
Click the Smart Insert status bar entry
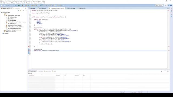133,92
